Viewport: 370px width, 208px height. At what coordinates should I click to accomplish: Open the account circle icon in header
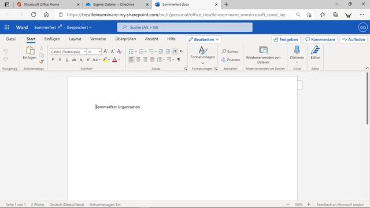(363, 27)
